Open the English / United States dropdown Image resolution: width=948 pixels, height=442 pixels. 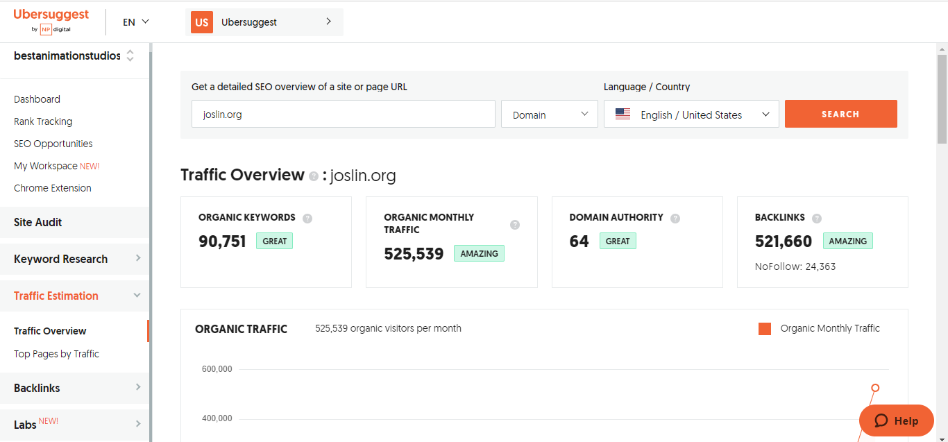691,114
